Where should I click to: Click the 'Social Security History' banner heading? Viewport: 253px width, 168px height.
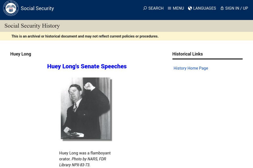(x=32, y=26)
